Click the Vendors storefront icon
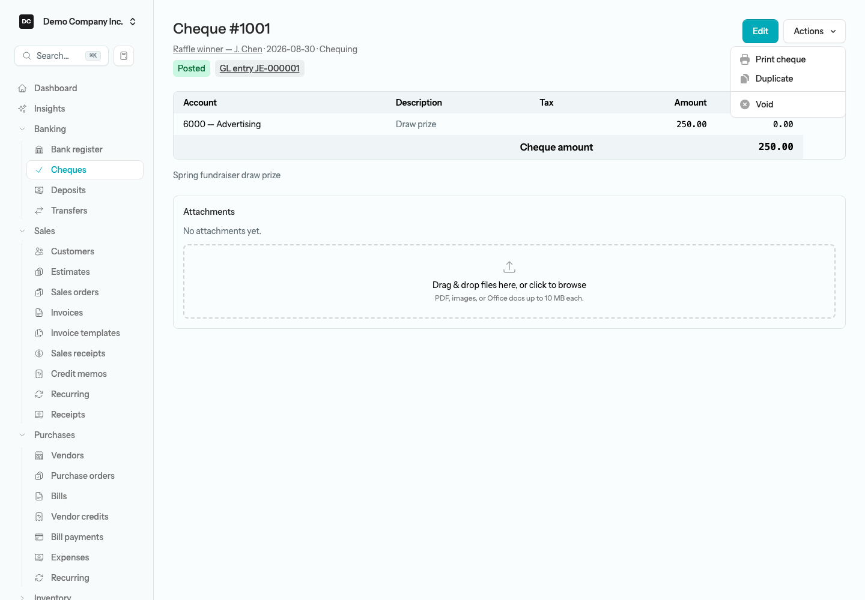This screenshot has width=865, height=600. tap(39, 455)
